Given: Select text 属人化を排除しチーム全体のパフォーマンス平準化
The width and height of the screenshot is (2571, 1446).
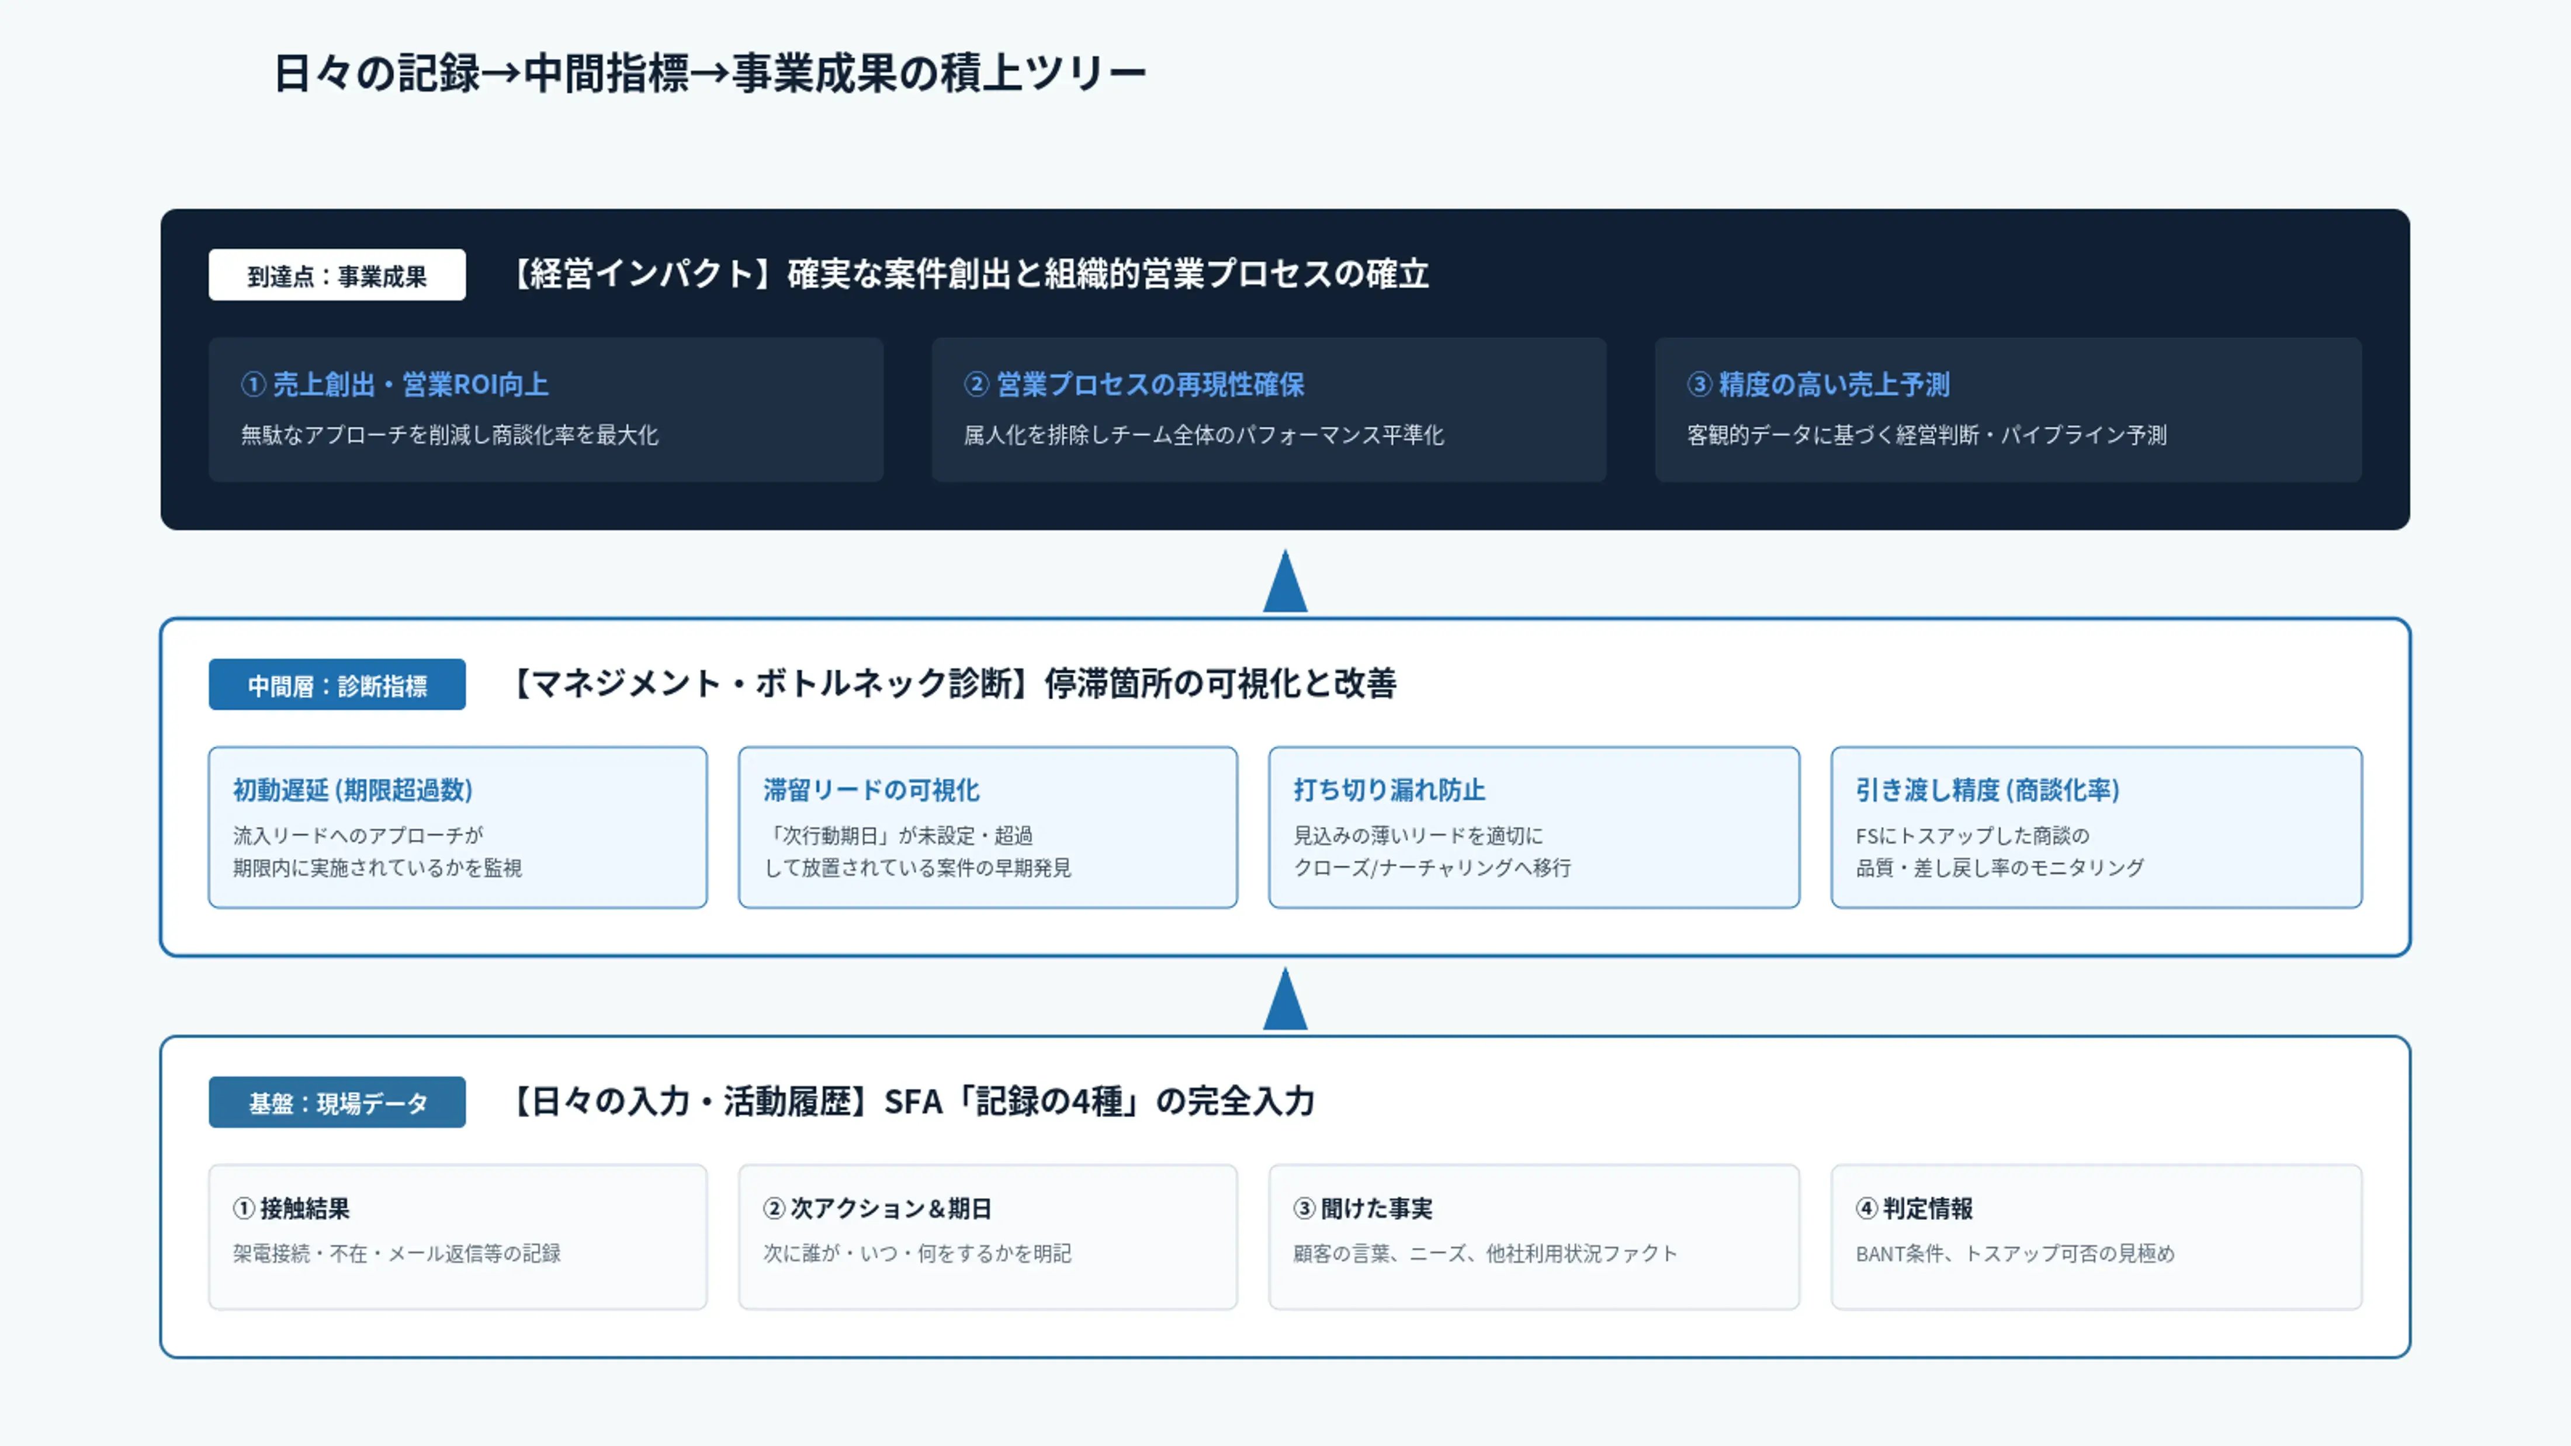Looking at the screenshot, I should [1204, 435].
